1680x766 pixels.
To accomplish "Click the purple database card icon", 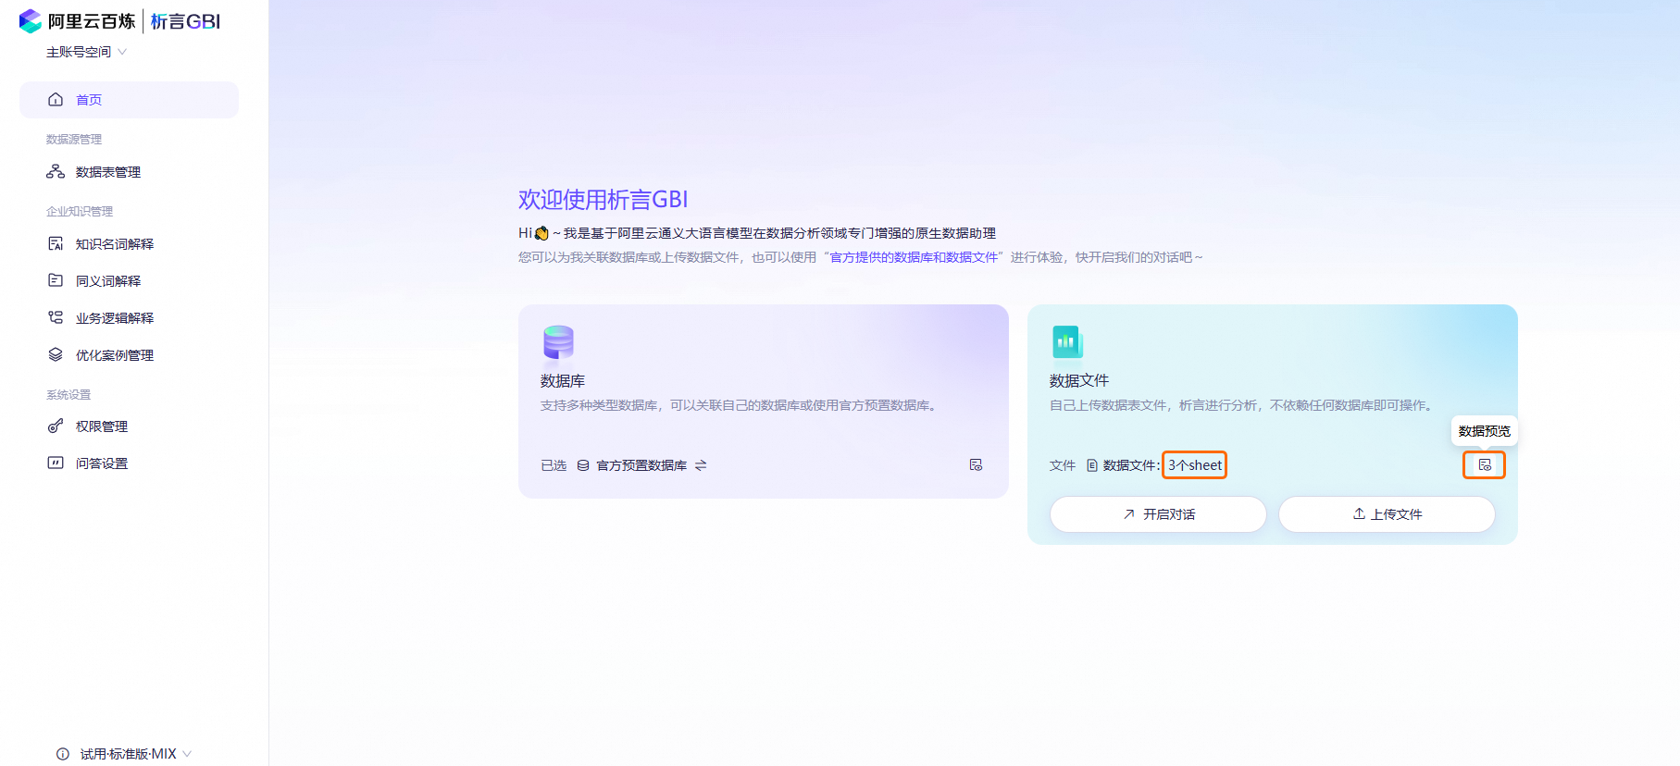I will pyautogui.click(x=558, y=342).
